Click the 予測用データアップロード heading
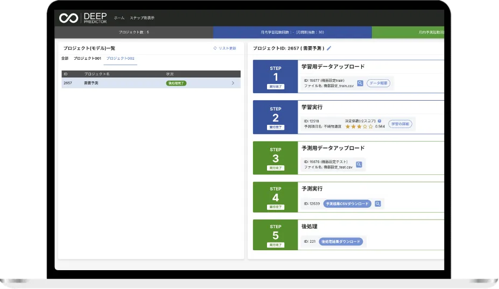Screen dimensions: 499x289 pyautogui.click(x=333, y=148)
